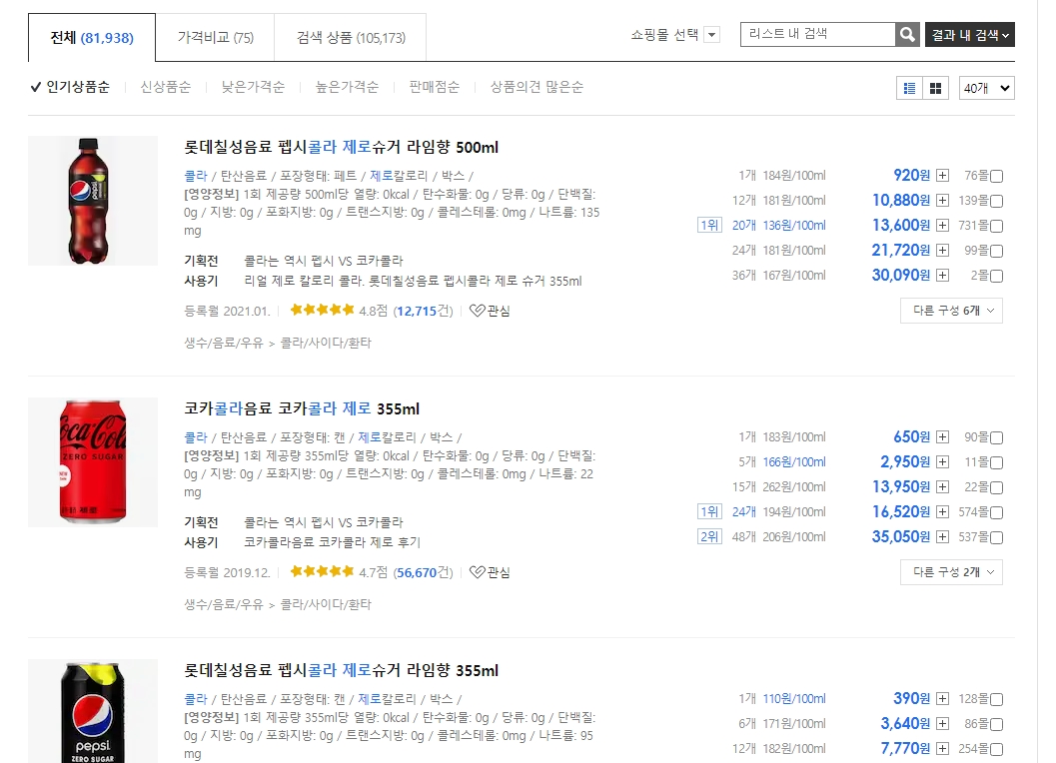Open 펩시콜라 제로슈거 라임향 355ml title
1056x763 pixels.
point(342,671)
